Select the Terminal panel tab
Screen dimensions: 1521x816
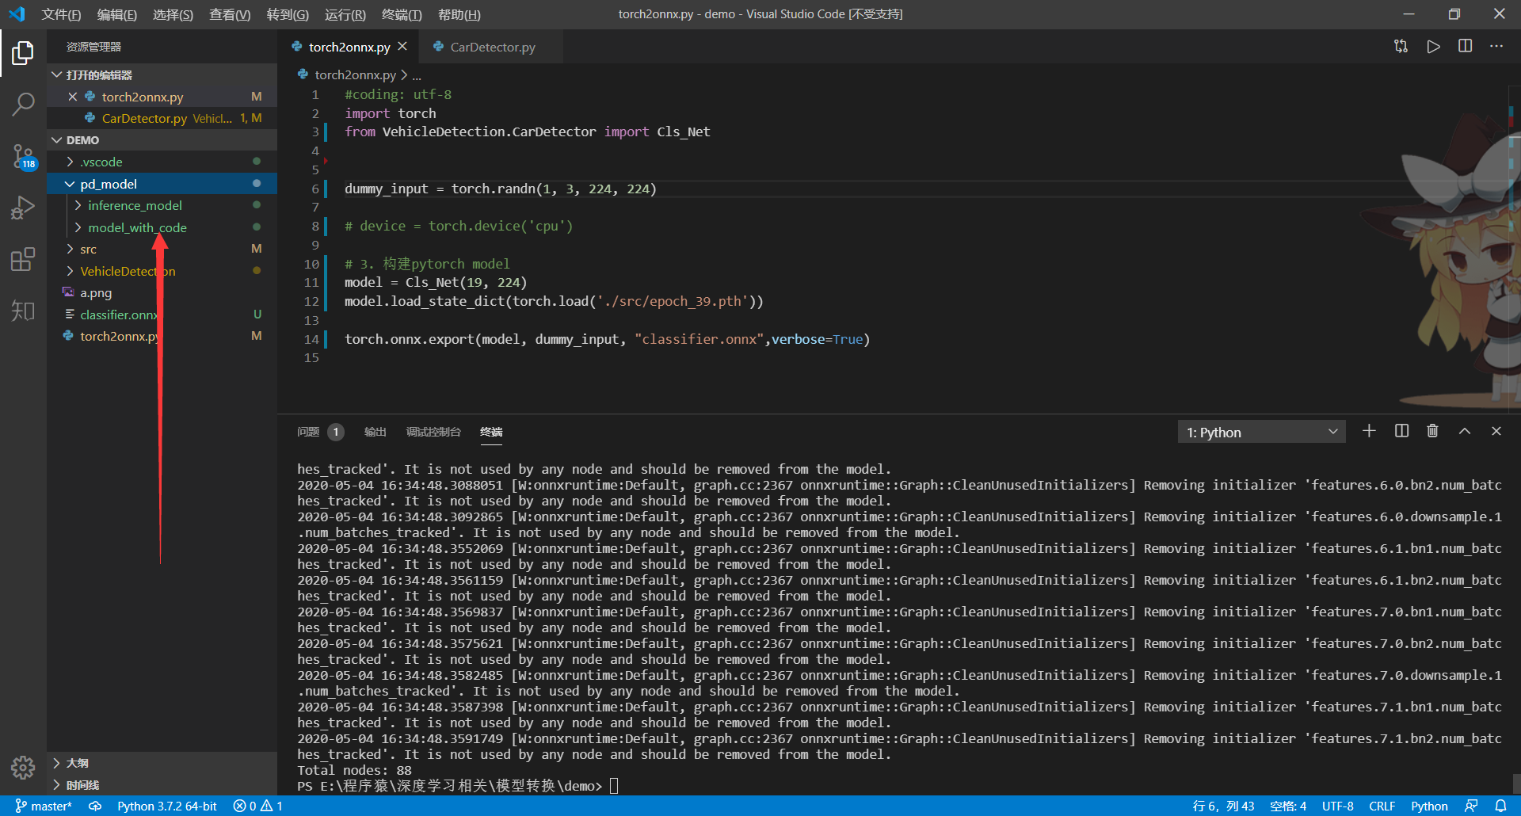pyautogui.click(x=491, y=432)
